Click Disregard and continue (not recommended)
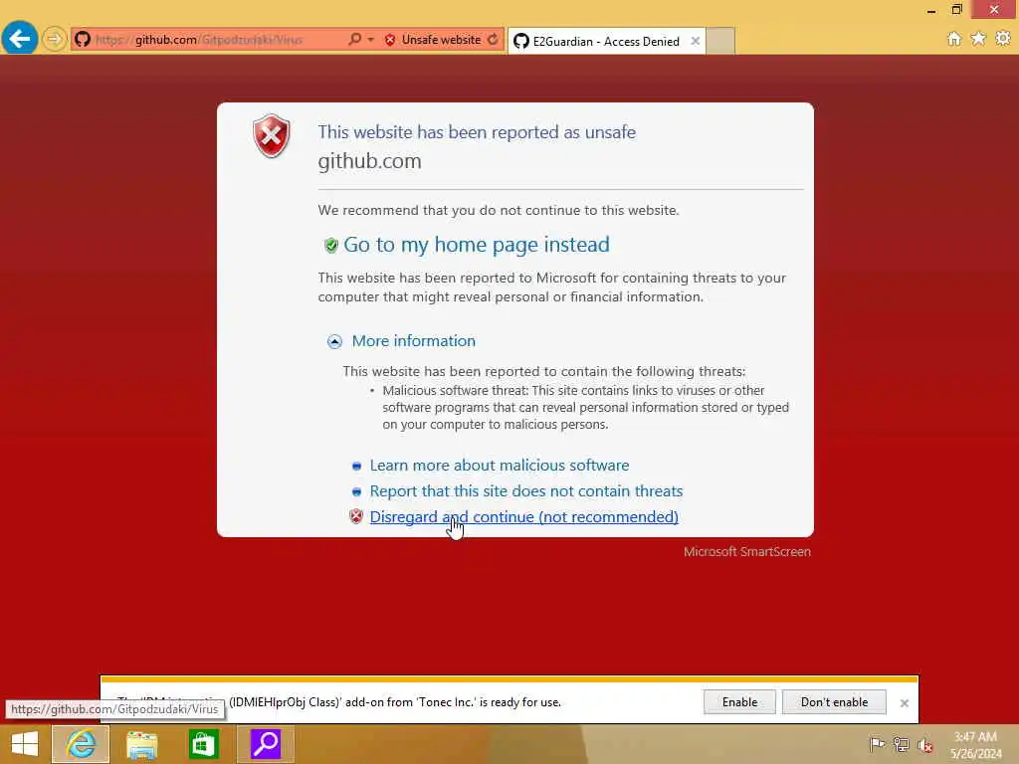 pos(523,517)
